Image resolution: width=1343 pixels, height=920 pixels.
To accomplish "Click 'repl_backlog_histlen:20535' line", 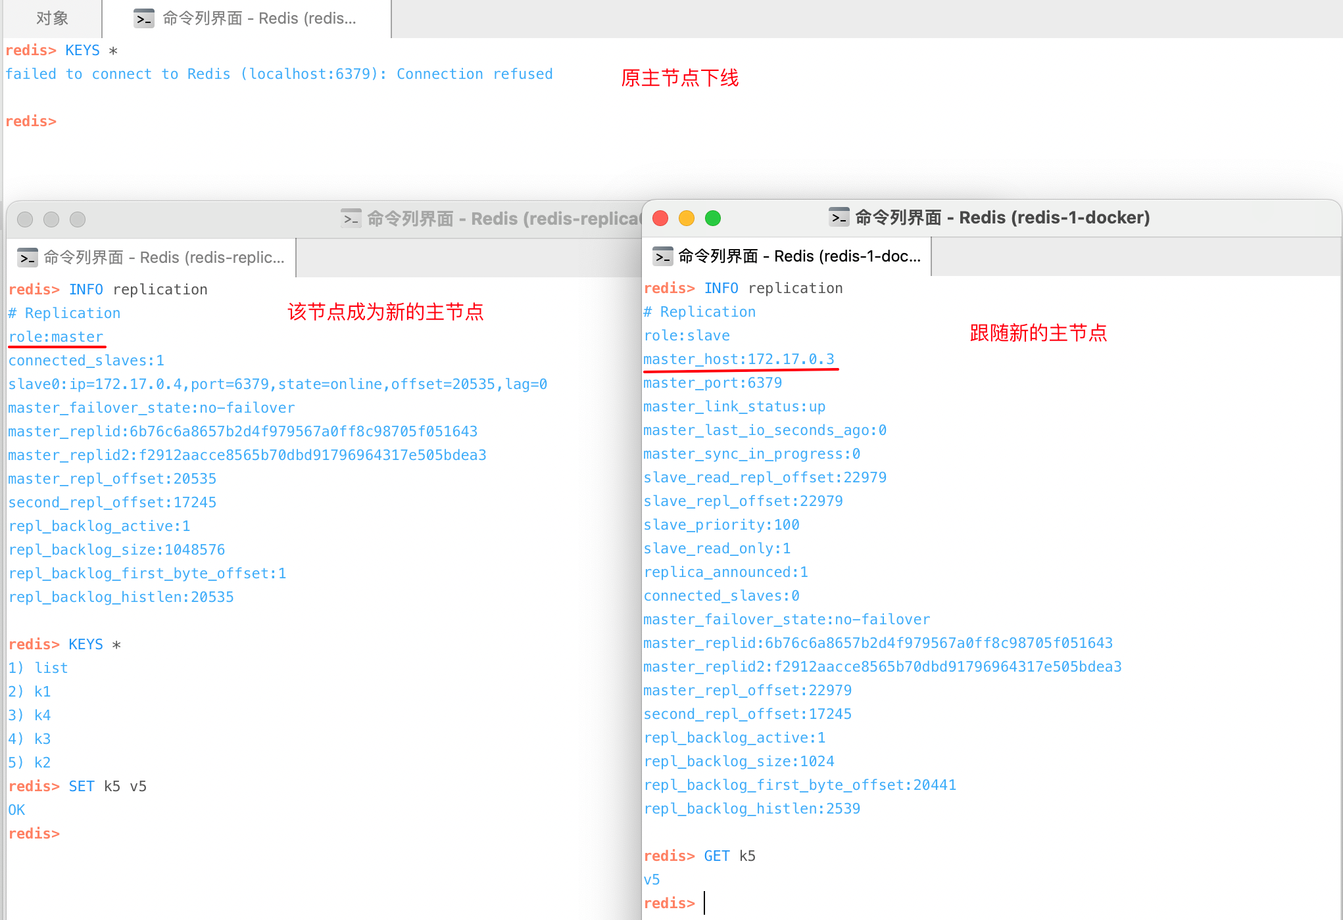I will [x=121, y=597].
